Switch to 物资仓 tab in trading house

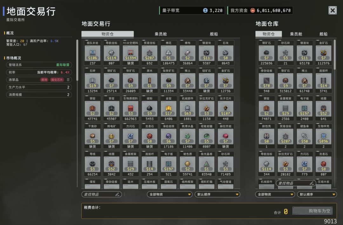107,34
